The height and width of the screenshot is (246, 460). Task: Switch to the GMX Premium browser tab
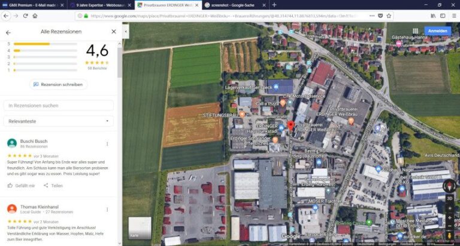pyautogui.click(x=33, y=5)
